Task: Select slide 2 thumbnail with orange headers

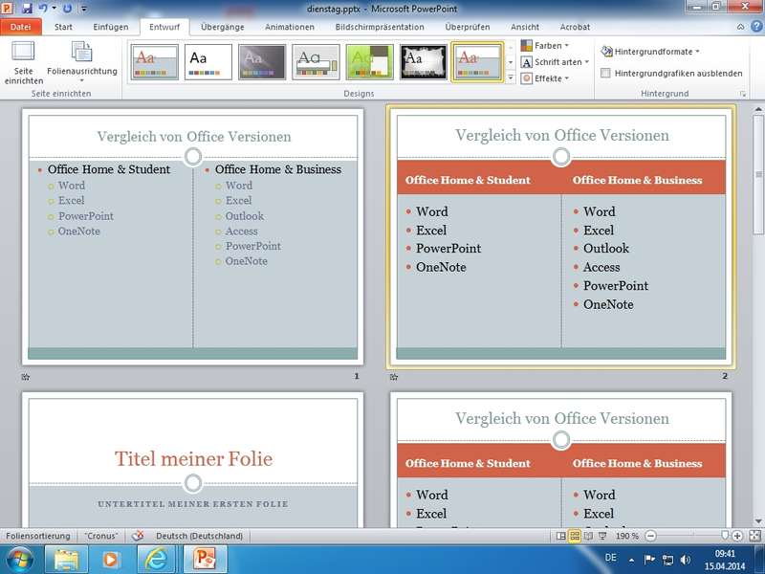Action: click(x=561, y=236)
